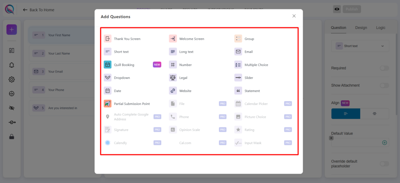Viewport: 400px width, 183px height.
Task: Close the Add Questions dialog
Action: (294, 16)
